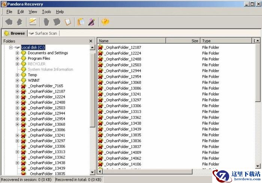Expand the Temp tree node
Viewport: 262px width, 183px height.
(17, 75)
